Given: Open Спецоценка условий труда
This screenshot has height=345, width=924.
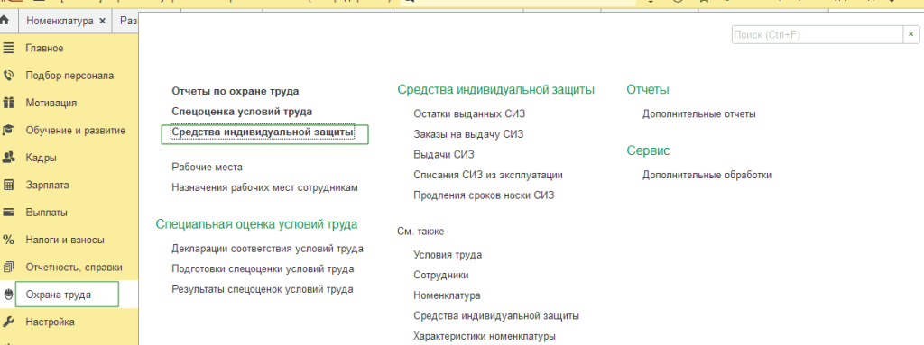Looking at the screenshot, I should [242, 112].
